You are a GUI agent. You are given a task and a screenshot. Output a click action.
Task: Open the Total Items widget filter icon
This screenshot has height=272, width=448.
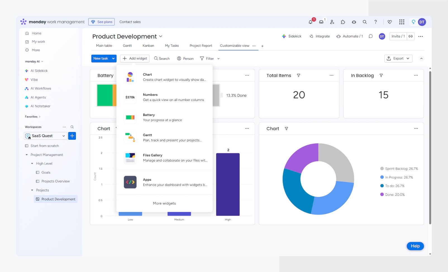point(299,75)
